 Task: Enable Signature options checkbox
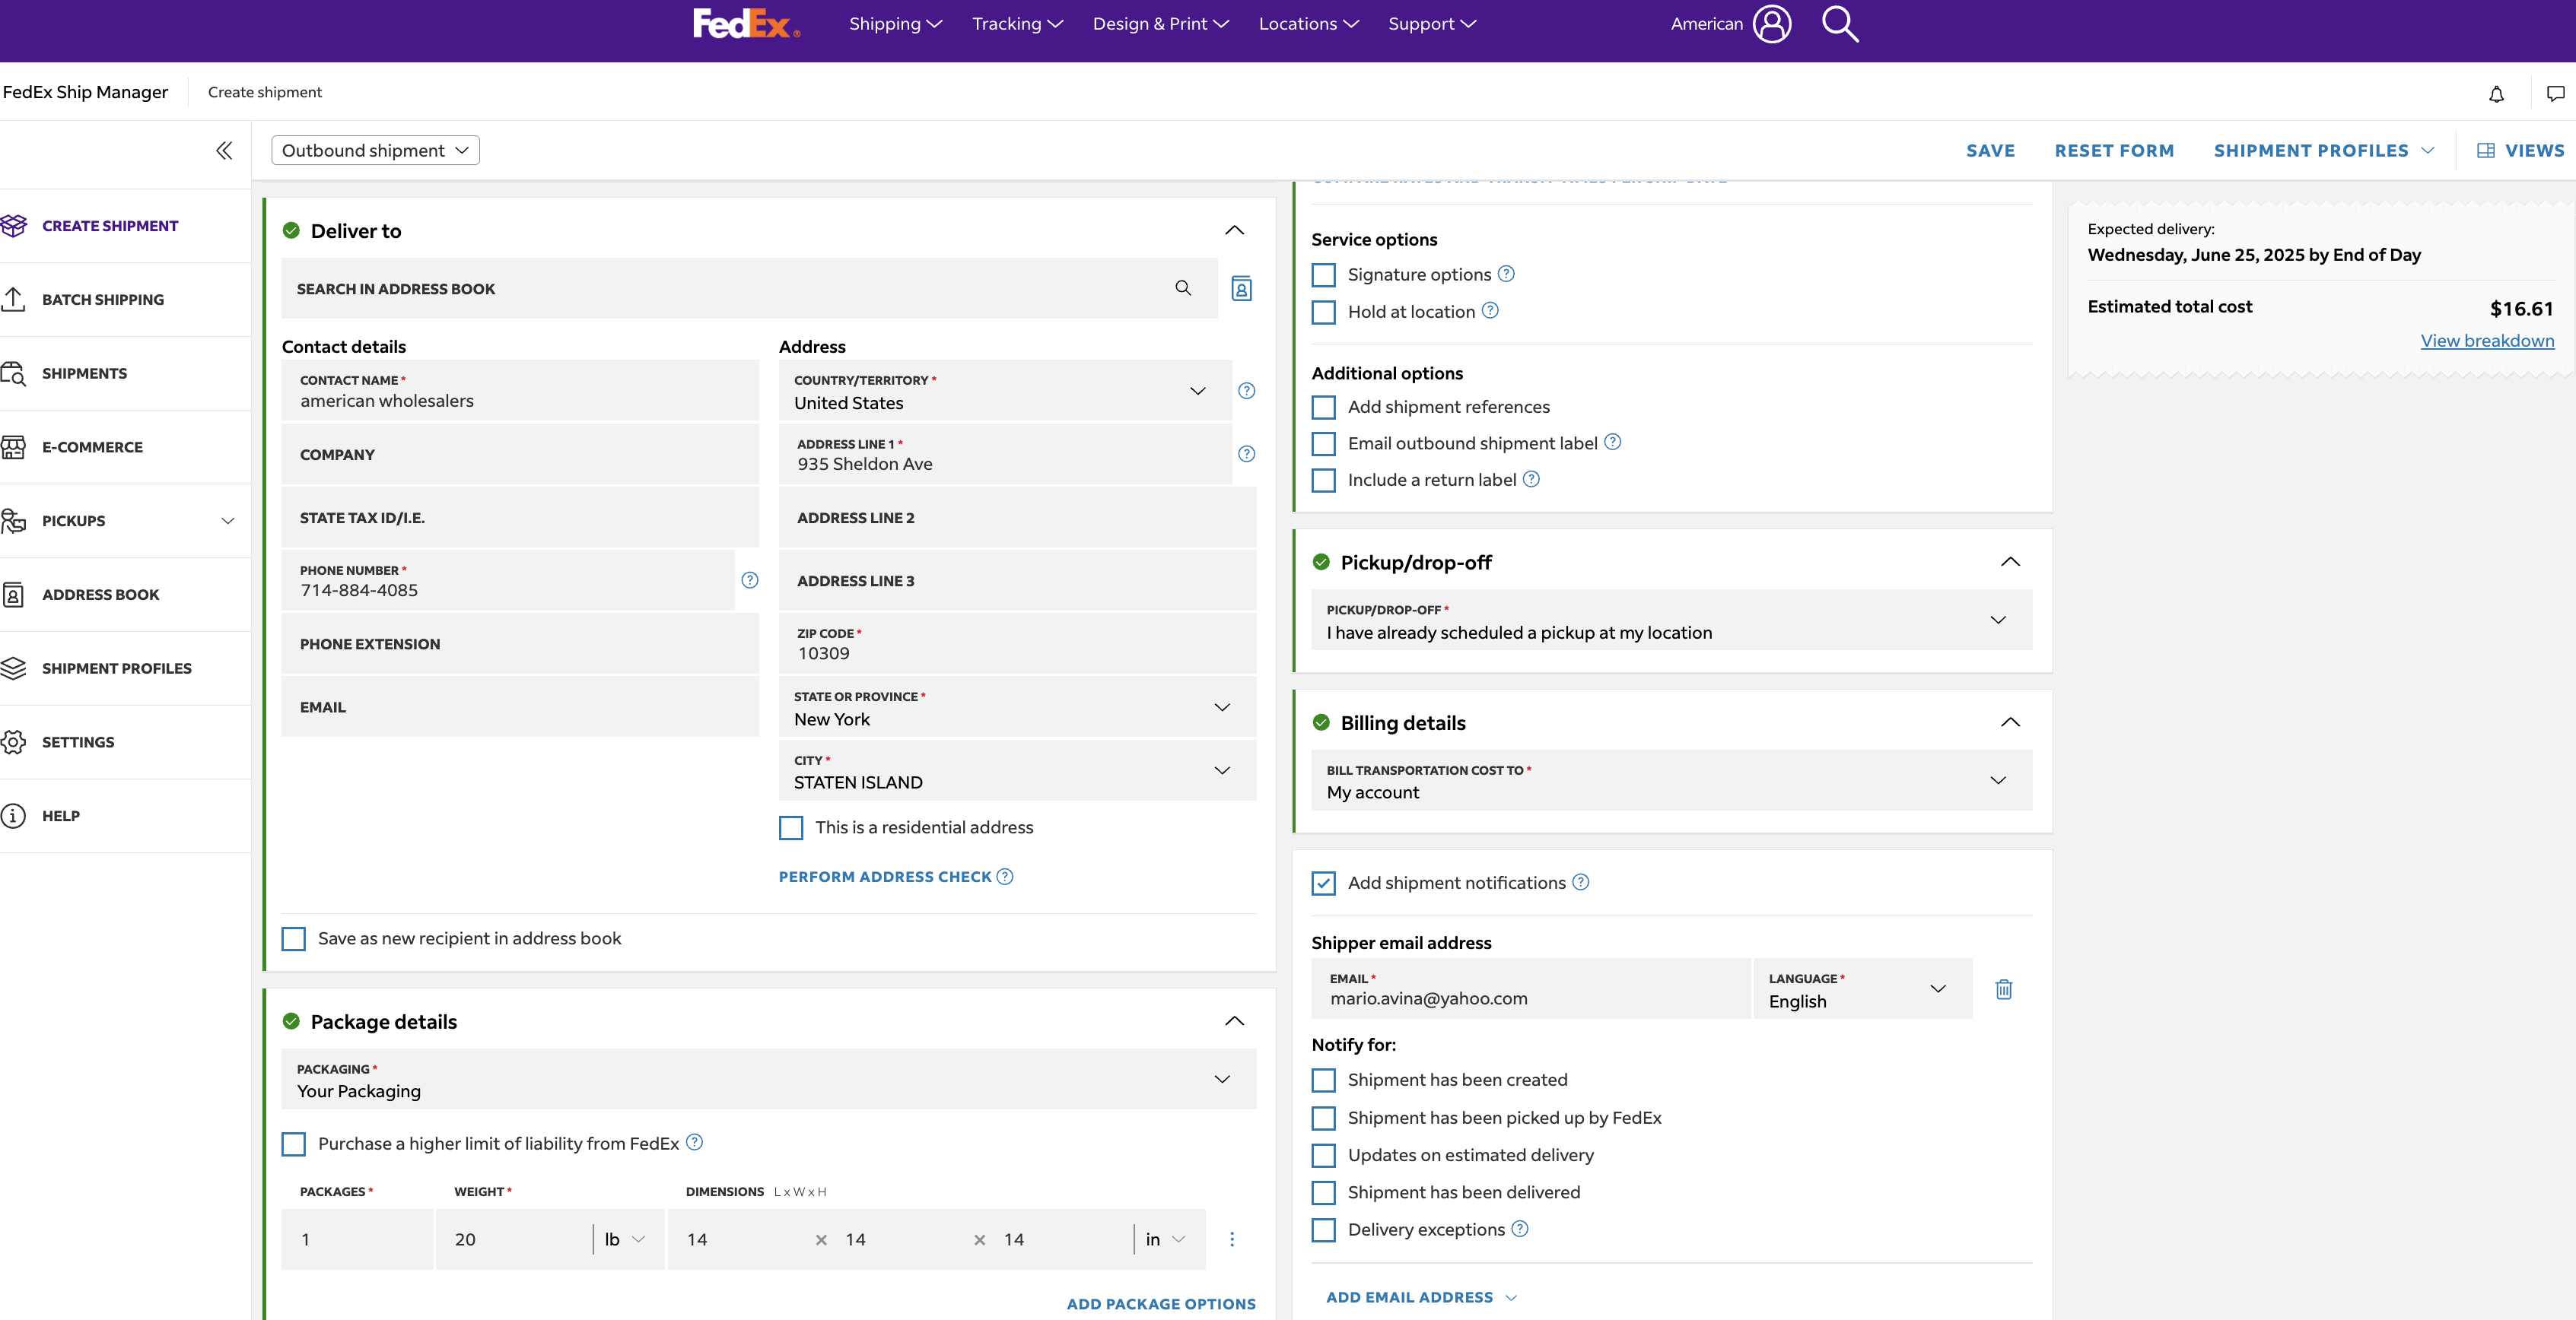1323,274
